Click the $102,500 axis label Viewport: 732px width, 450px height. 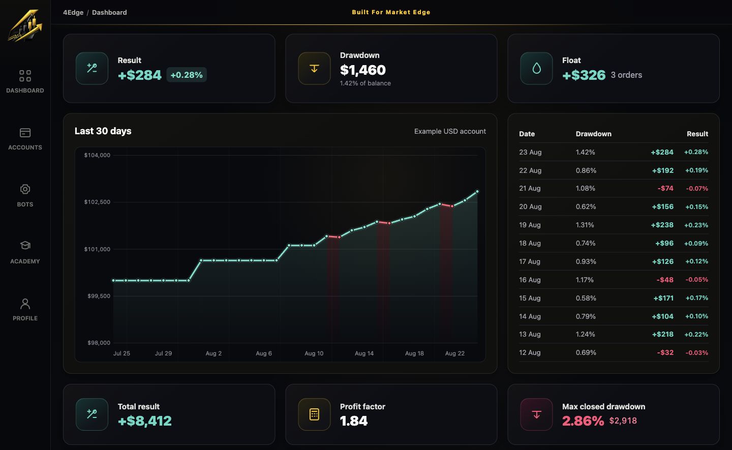97,202
